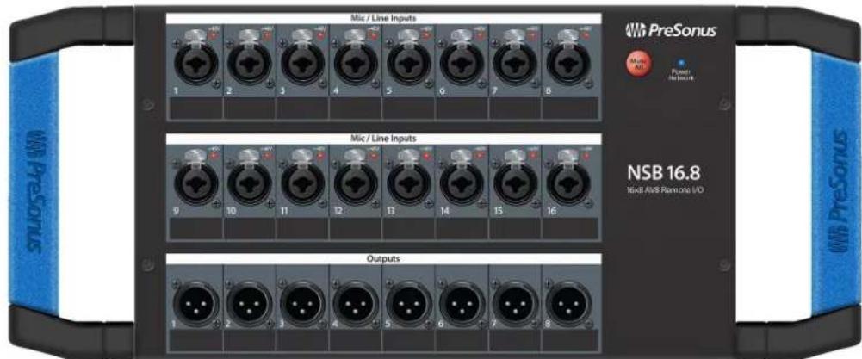Select mic/line input combo jack 3
The width and height of the screenshot is (862, 359).
pos(302,65)
